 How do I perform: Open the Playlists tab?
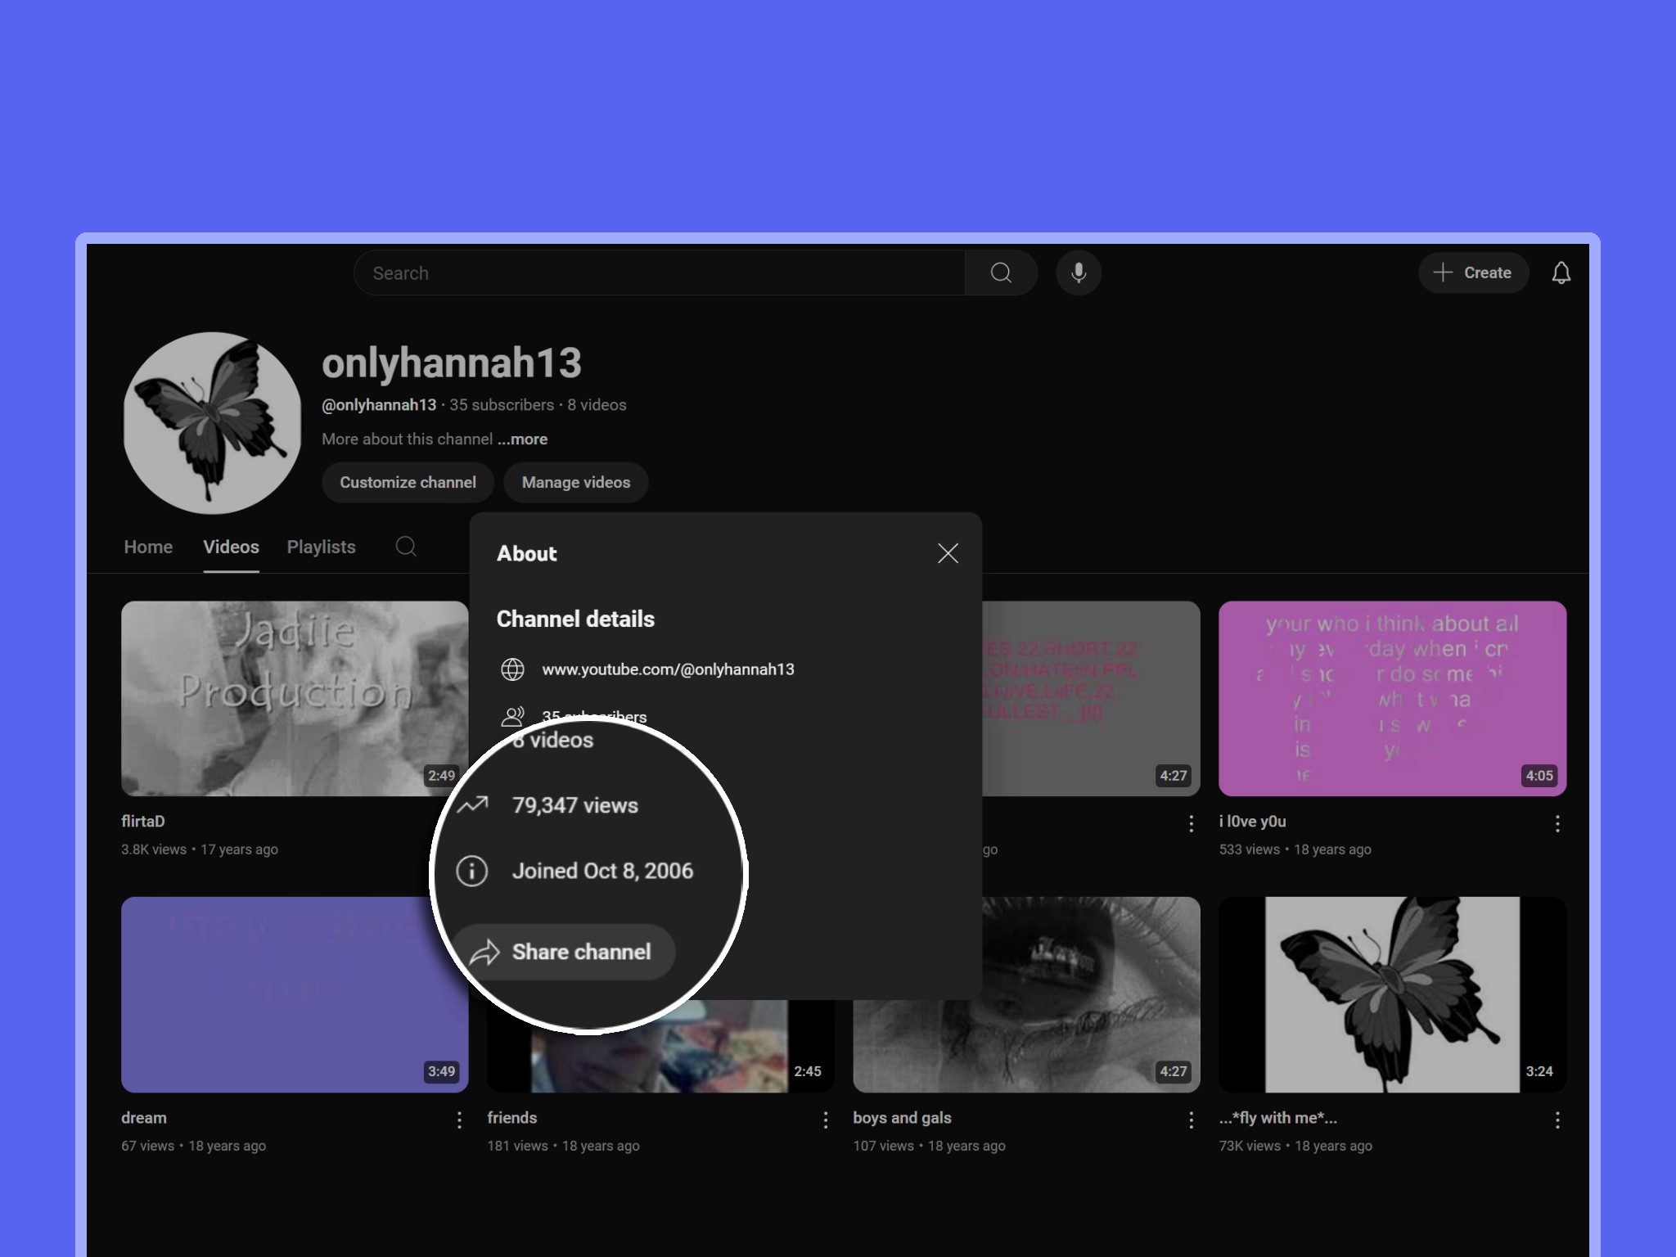321,547
